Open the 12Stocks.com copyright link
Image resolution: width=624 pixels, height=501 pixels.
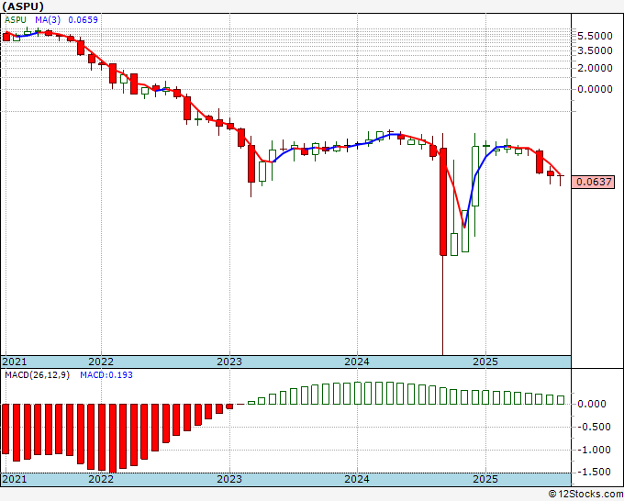(x=585, y=495)
